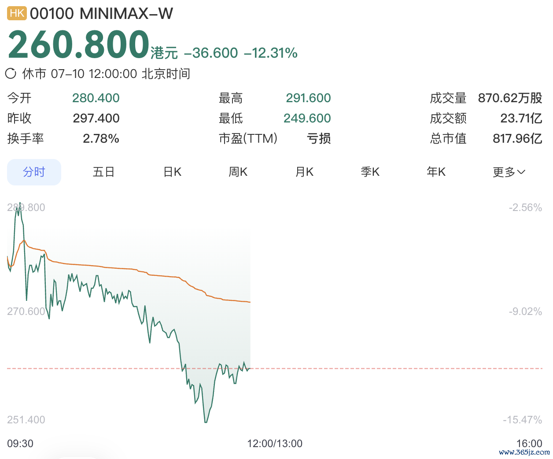Screen dimensions: 553x459
Task: Switch to the 五日 five-day tab
Action: [x=103, y=172]
